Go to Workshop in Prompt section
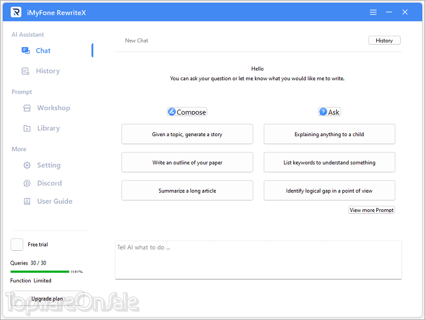This screenshot has width=425, height=320. (54, 108)
